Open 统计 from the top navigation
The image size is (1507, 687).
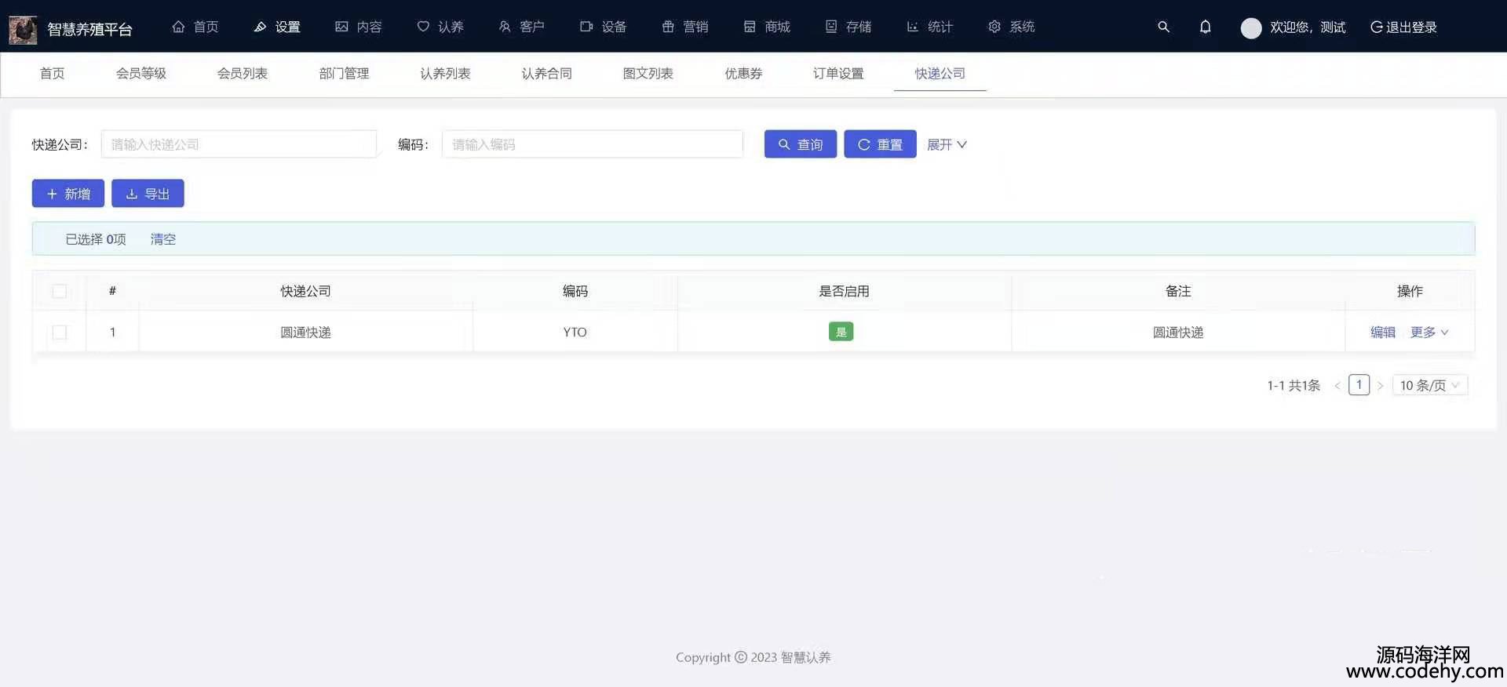[x=929, y=27]
